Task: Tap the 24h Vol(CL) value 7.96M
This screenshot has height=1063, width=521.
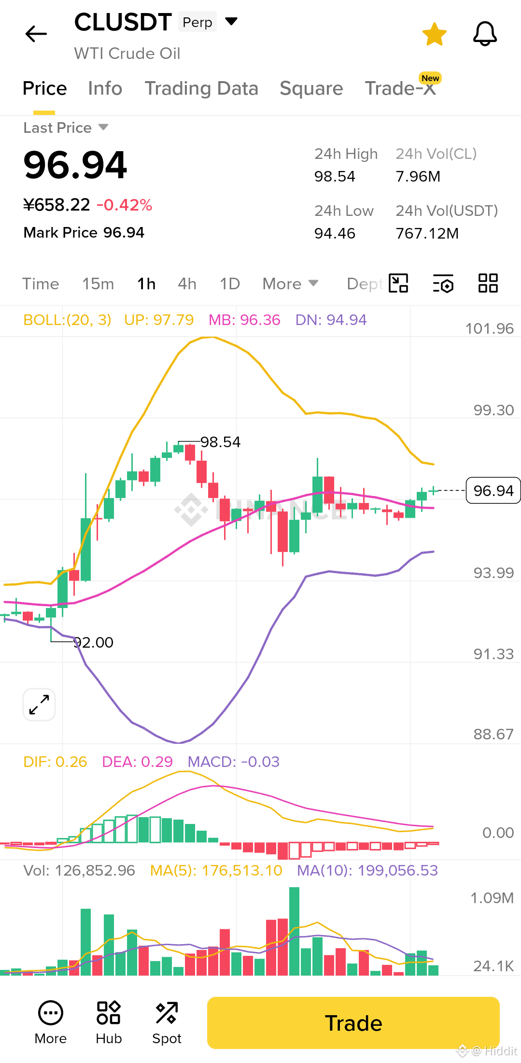Action: [x=418, y=177]
